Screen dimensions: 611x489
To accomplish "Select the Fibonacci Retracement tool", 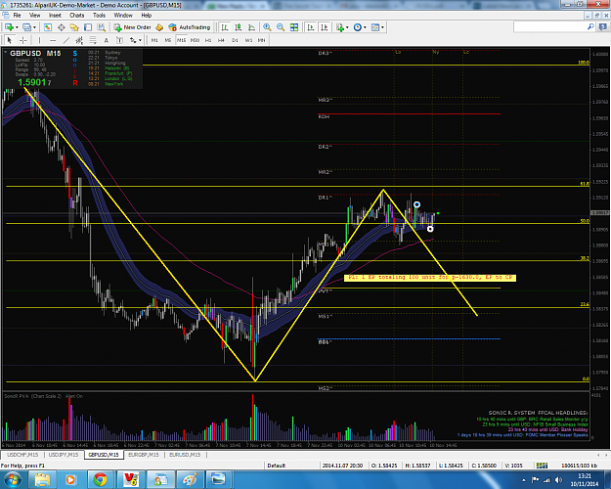I will pyautogui.click(x=93, y=40).
